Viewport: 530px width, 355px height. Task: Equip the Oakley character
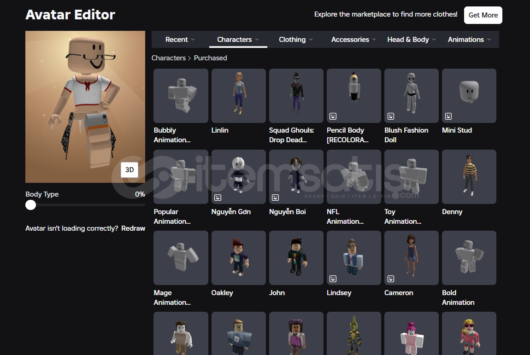[239, 258]
